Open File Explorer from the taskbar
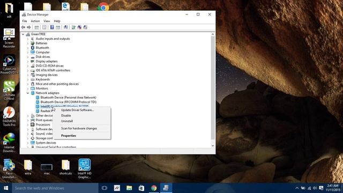Screen dimensions: 343x193 [x=129, y=188]
